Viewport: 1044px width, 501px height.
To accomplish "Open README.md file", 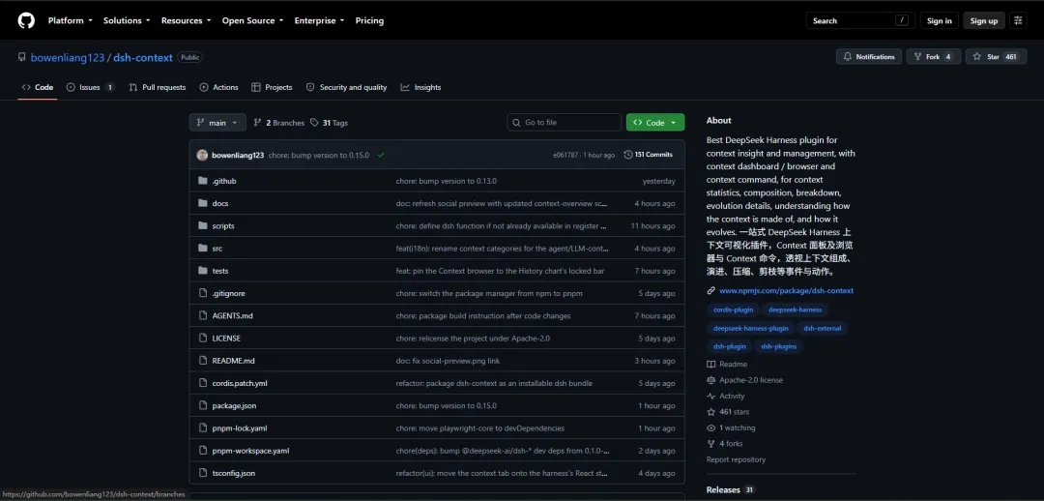I will 233,361.
